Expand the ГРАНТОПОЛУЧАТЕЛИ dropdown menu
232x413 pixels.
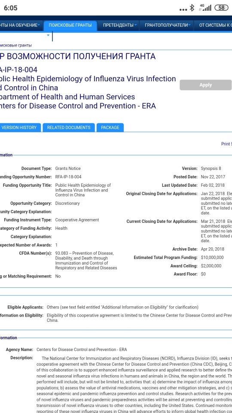(168, 25)
